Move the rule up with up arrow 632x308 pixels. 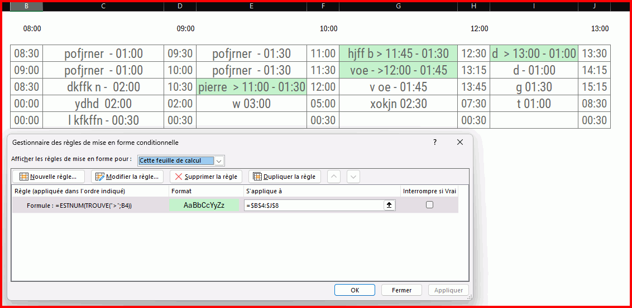click(x=333, y=177)
